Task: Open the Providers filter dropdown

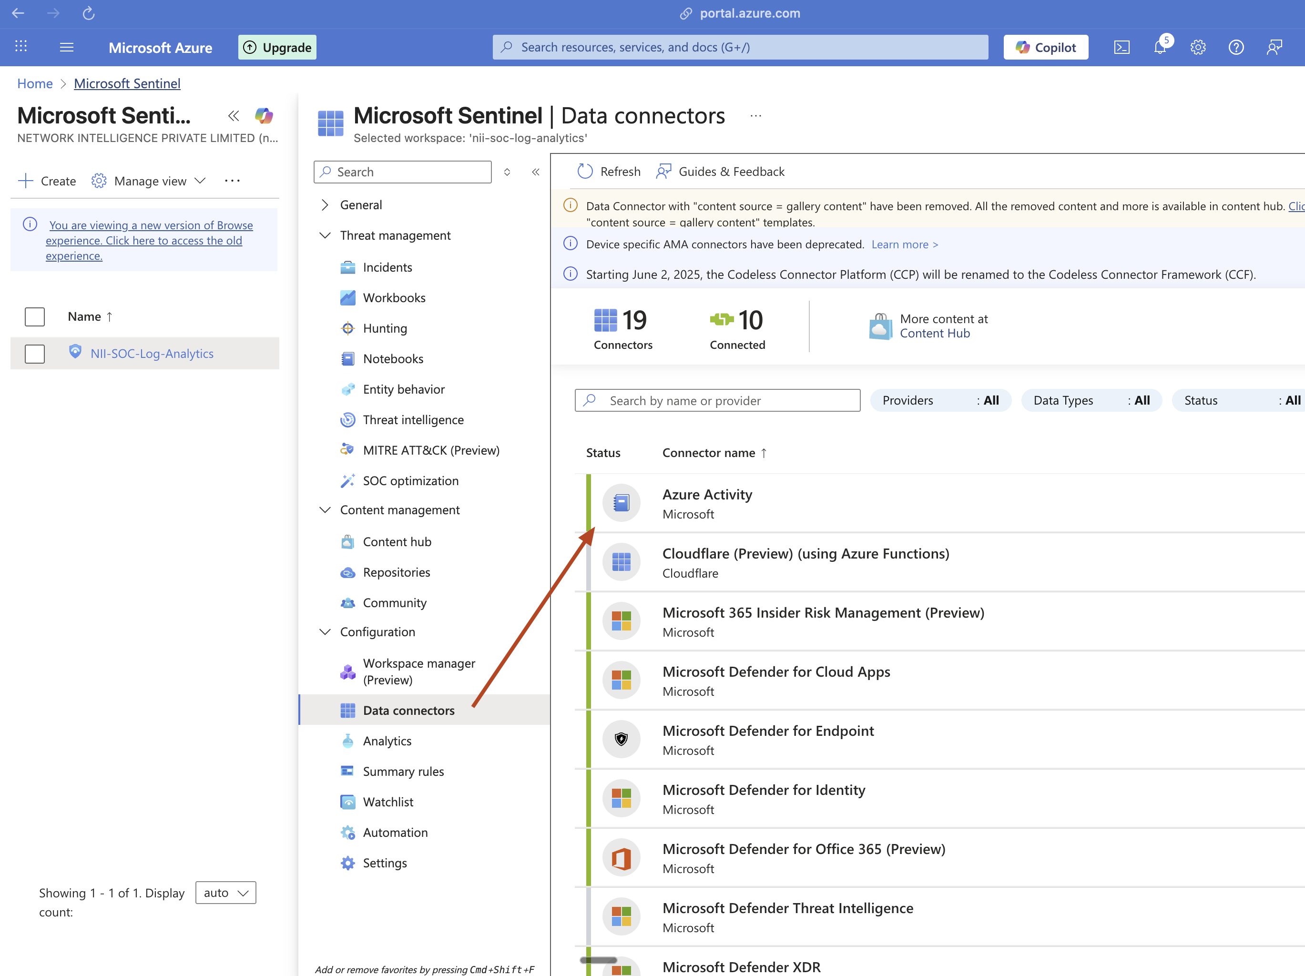Action: pos(940,400)
